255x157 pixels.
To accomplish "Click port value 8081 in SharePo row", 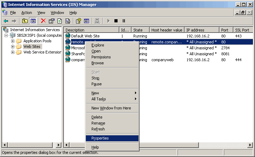I will click(225, 54).
